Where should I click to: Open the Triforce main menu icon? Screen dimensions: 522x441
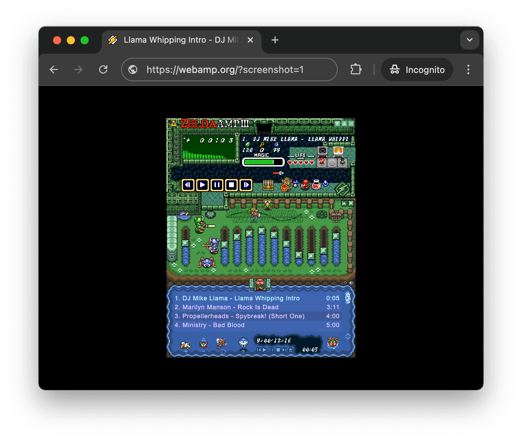click(174, 123)
